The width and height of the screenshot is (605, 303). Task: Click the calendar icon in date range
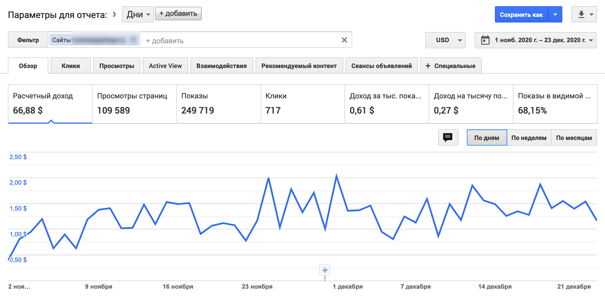pyautogui.click(x=485, y=40)
